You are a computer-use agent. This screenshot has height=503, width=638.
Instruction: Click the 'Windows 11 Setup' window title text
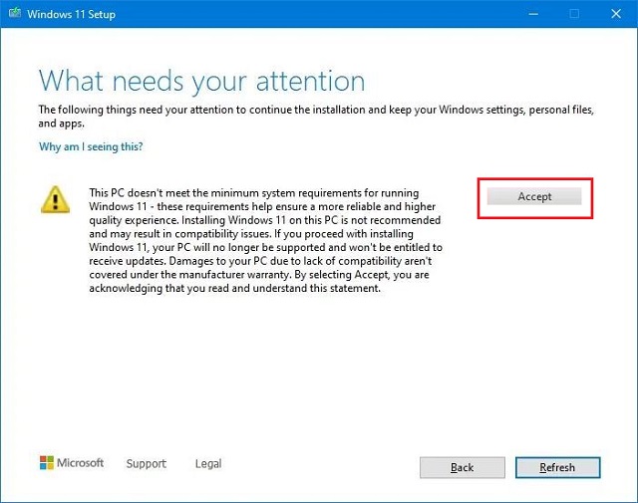(x=71, y=14)
